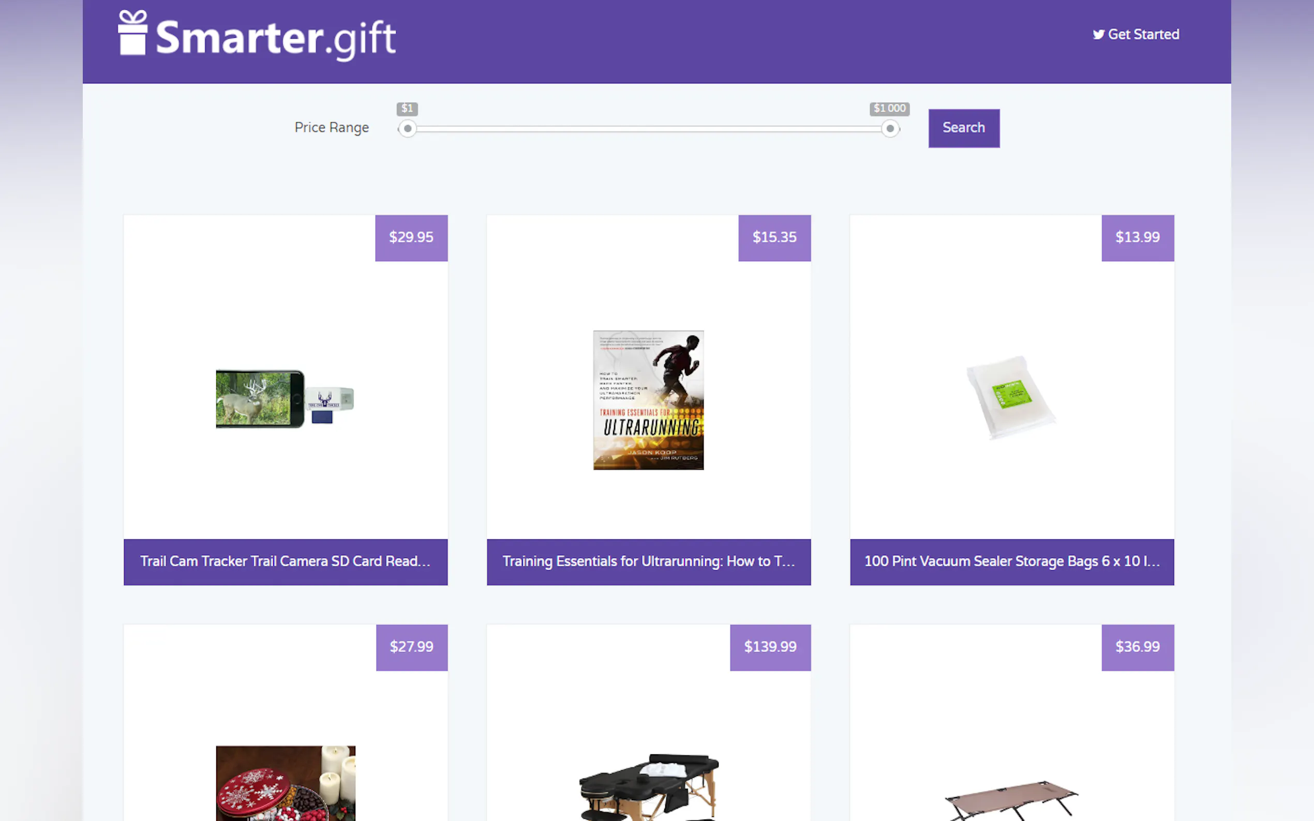This screenshot has width=1314, height=821.
Task: Click the maximum price slider handle
Action: pos(890,129)
